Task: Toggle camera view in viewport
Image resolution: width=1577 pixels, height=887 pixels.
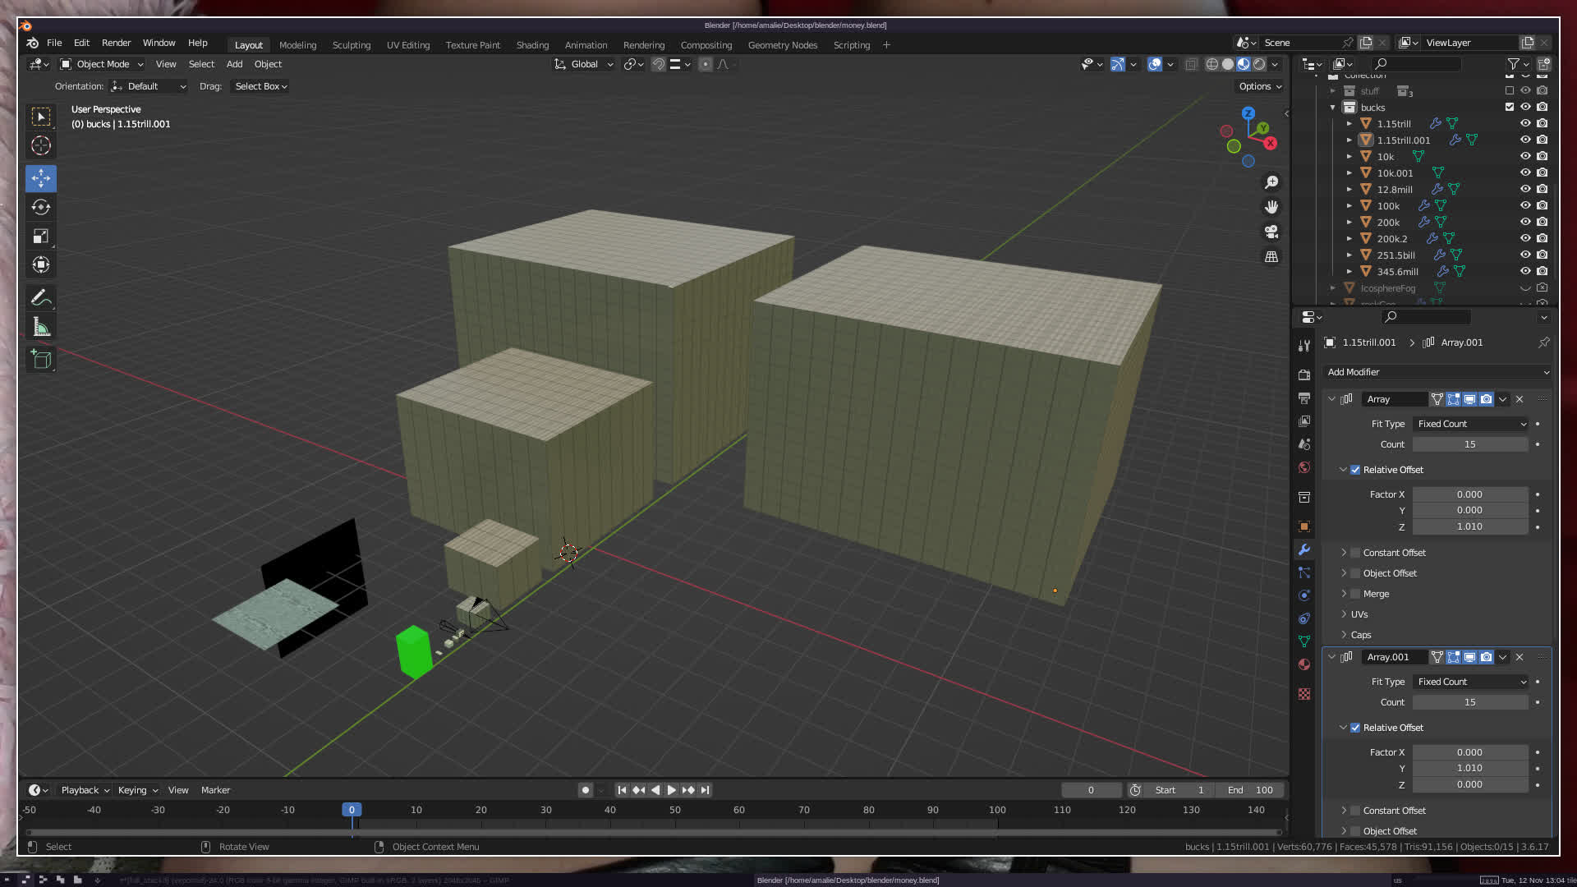Action: tap(1271, 232)
